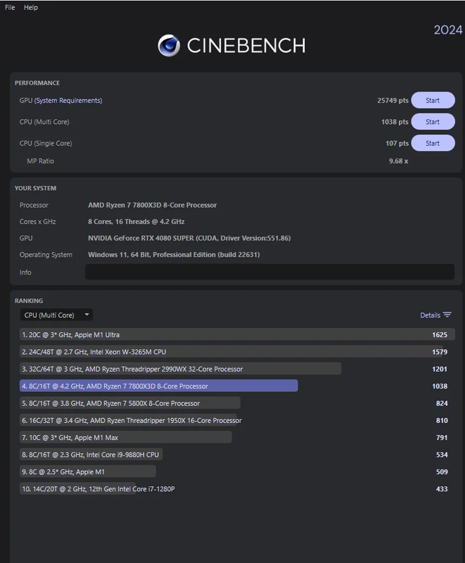Select the Intel Core i7-1280P ranking row
Screen dimensions: 465x563
point(237,488)
